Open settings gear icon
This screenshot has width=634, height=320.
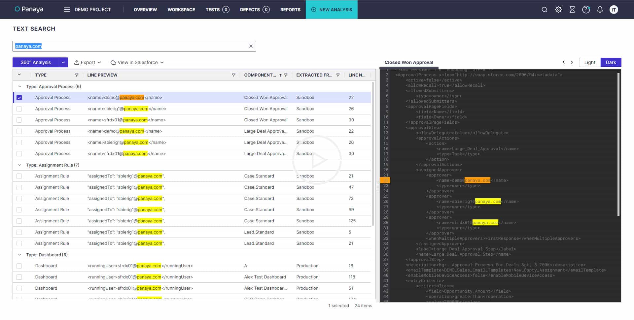tap(558, 10)
